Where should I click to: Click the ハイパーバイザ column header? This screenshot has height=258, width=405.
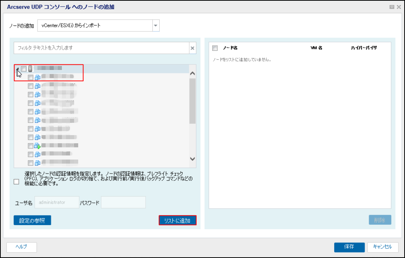363,48
